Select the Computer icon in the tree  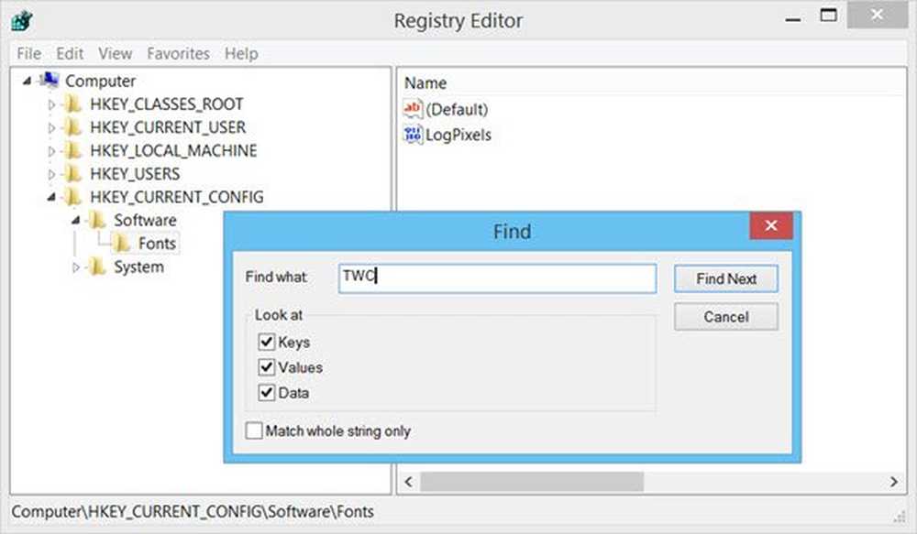[50, 81]
